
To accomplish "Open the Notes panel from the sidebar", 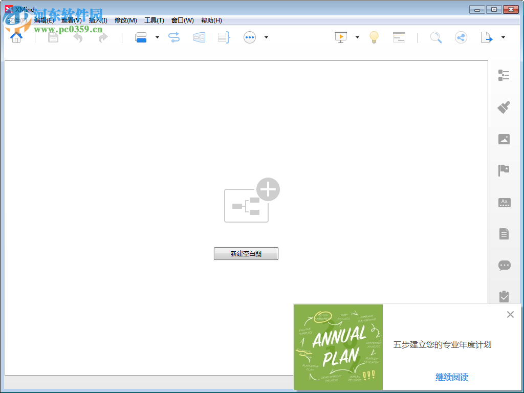I will point(504,234).
